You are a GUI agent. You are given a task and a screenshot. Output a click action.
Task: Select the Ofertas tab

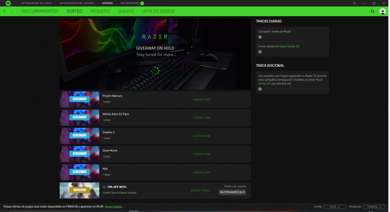pos(108,3)
